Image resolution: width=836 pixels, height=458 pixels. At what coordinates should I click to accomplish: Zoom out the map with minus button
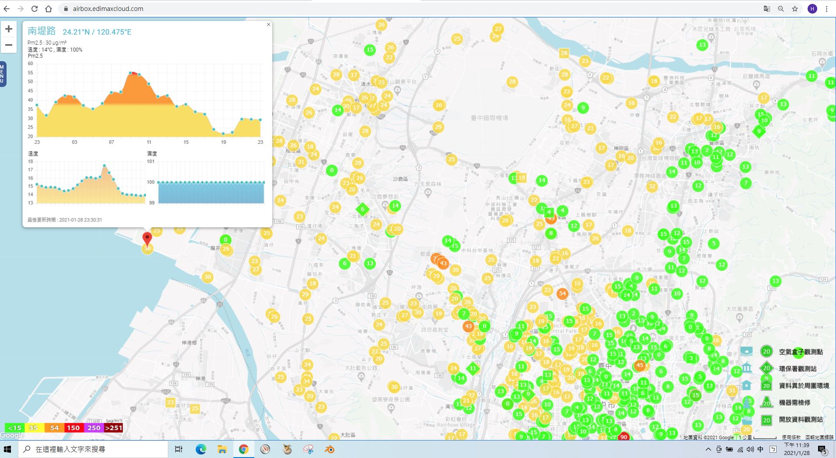[9, 45]
